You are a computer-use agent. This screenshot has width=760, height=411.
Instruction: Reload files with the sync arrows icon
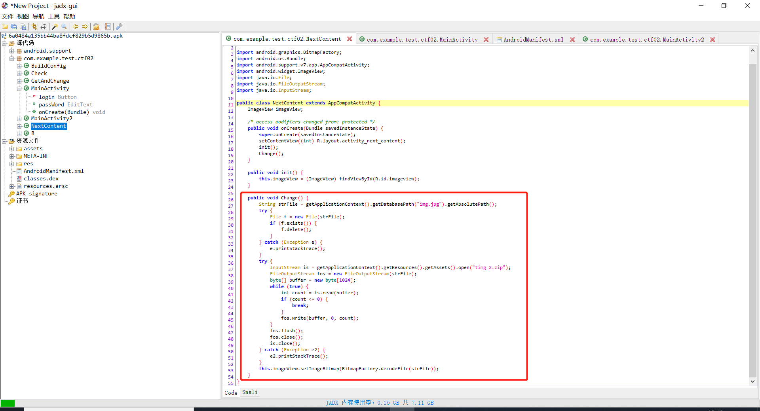(34, 27)
